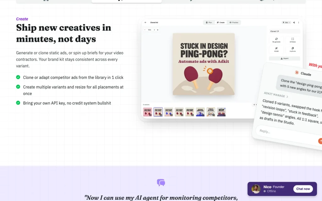Click the plus button to add version

(254, 105)
